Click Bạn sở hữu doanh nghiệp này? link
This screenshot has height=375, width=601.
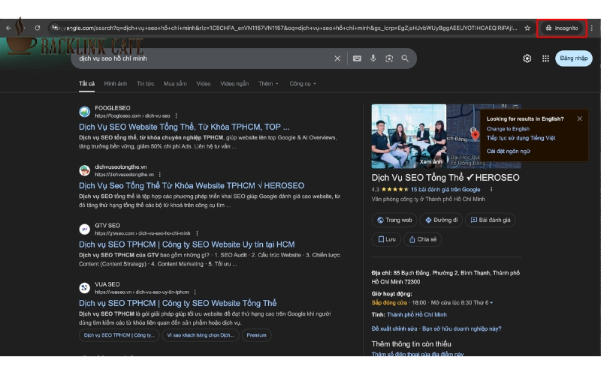[x=462, y=328]
